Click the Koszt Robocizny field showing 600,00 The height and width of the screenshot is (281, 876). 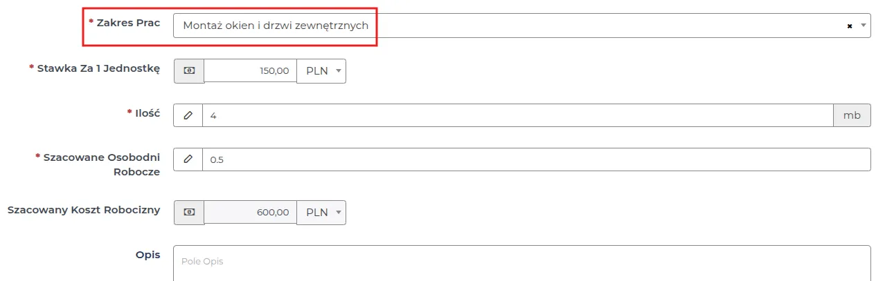(x=250, y=213)
